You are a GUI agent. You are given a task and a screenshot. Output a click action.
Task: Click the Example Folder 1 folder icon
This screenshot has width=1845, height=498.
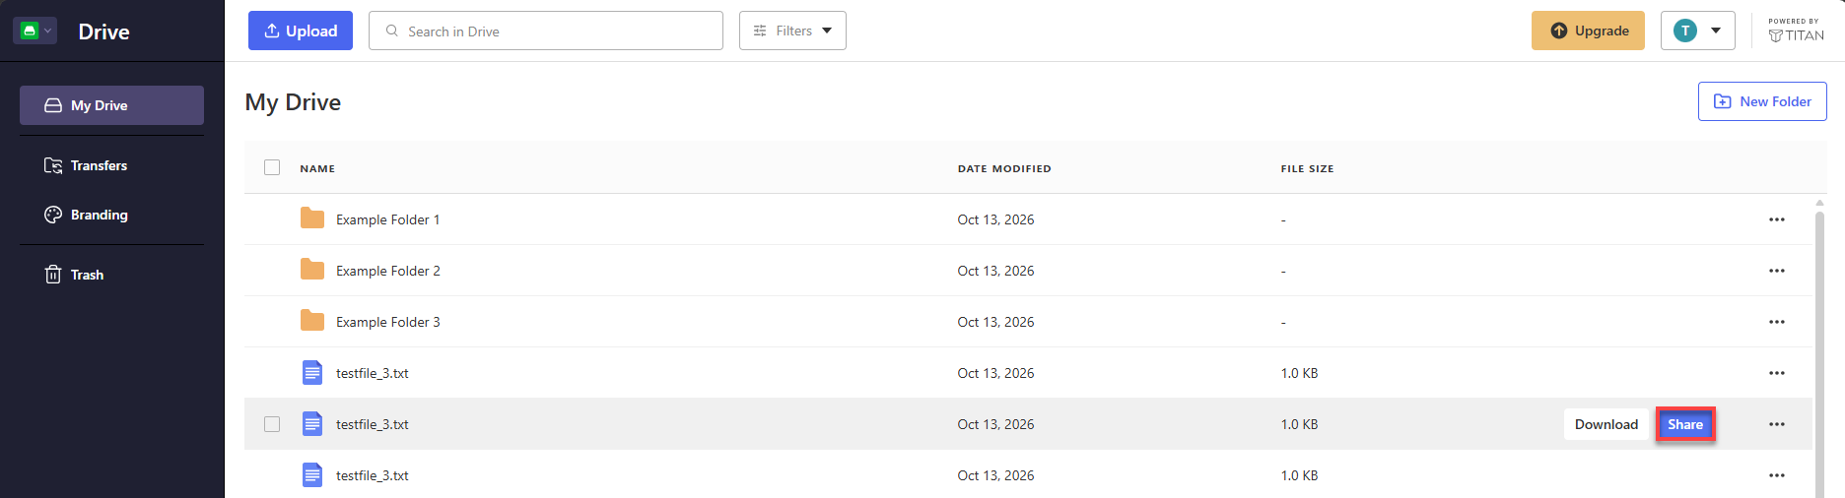(312, 218)
